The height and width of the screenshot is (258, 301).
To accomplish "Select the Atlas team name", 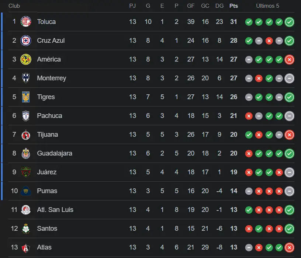I will (44, 247).
